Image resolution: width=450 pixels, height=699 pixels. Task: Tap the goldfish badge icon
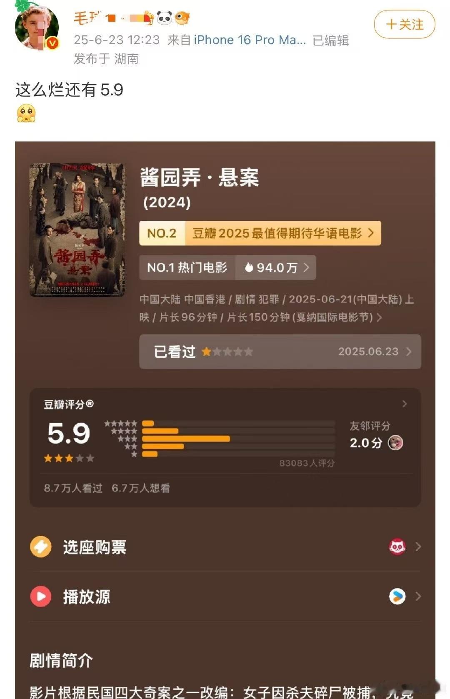[182, 18]
